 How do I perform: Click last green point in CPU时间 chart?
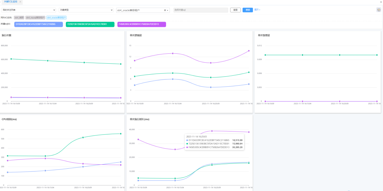click(121, 134)
